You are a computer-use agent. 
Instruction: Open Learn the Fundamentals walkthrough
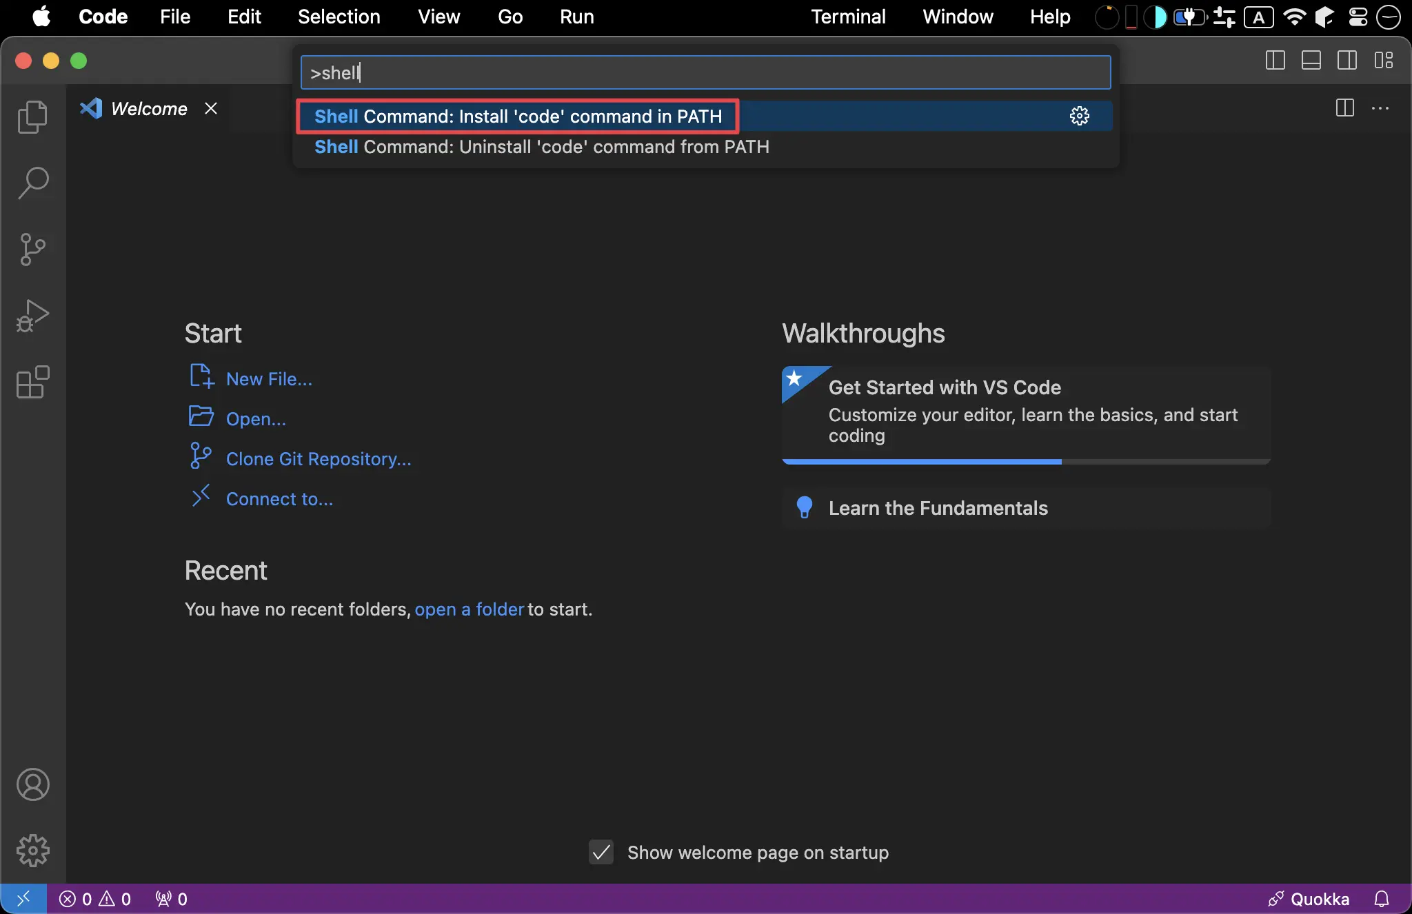(1026, 508)
